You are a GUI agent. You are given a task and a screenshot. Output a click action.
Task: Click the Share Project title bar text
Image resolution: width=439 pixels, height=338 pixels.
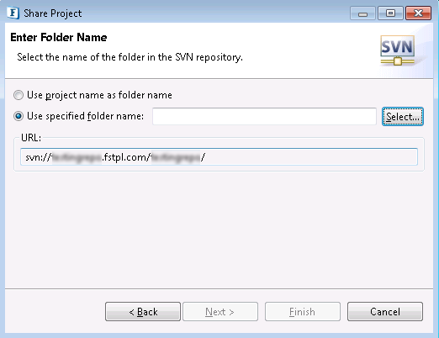(53, 13)
